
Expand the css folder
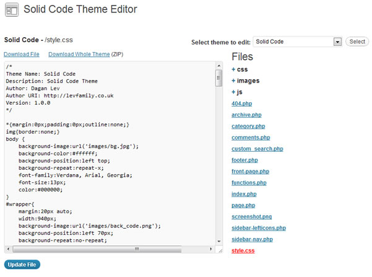240,69
